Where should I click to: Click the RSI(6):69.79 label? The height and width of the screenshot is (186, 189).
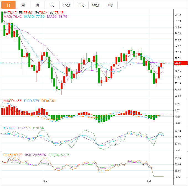pyautogui.click(x=13, y=155)
